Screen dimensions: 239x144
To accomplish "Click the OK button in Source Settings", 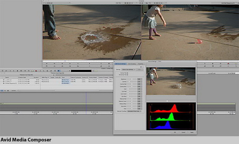I will 174,132.
